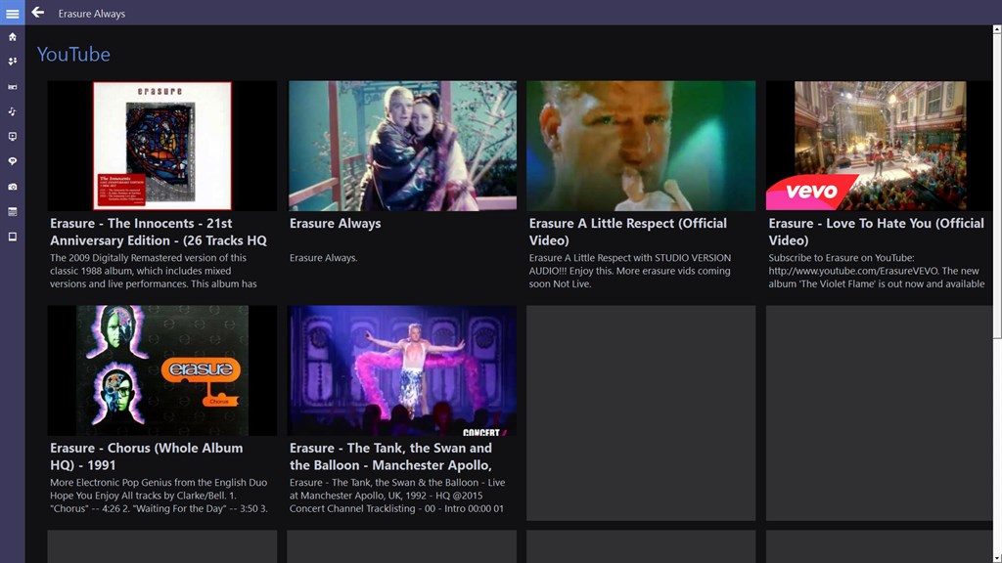Open 'The Tank, the Swan and the Balloon' title
1002x563 pixels.
[x=390, y=456]
